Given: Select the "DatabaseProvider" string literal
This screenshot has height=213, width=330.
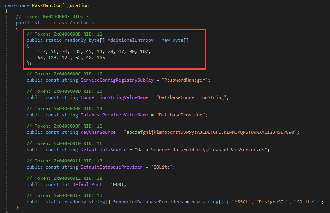Looking at the screenshot, I should [x=181, y=115].
